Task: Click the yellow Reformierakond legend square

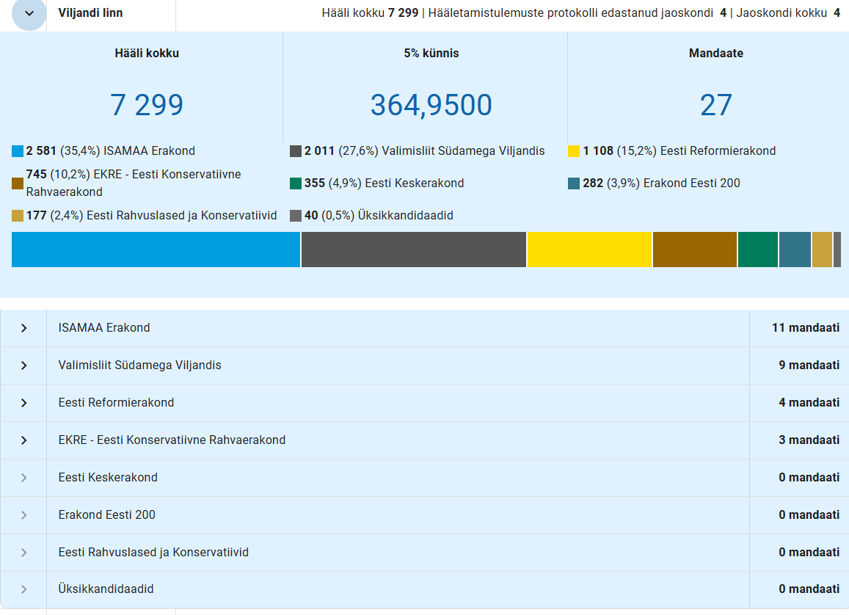Action: [574, 151]
